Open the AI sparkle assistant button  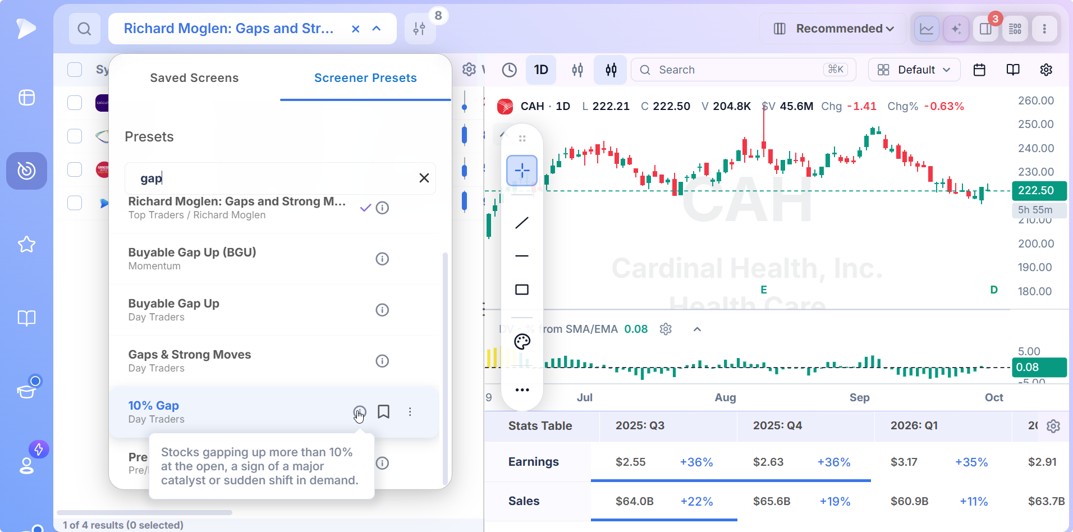[956, 29]
